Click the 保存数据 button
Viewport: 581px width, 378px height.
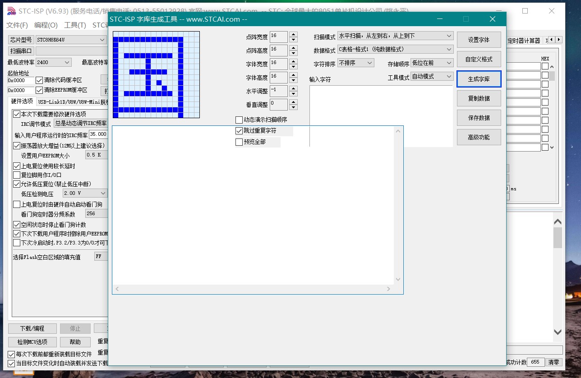point(479,118)
